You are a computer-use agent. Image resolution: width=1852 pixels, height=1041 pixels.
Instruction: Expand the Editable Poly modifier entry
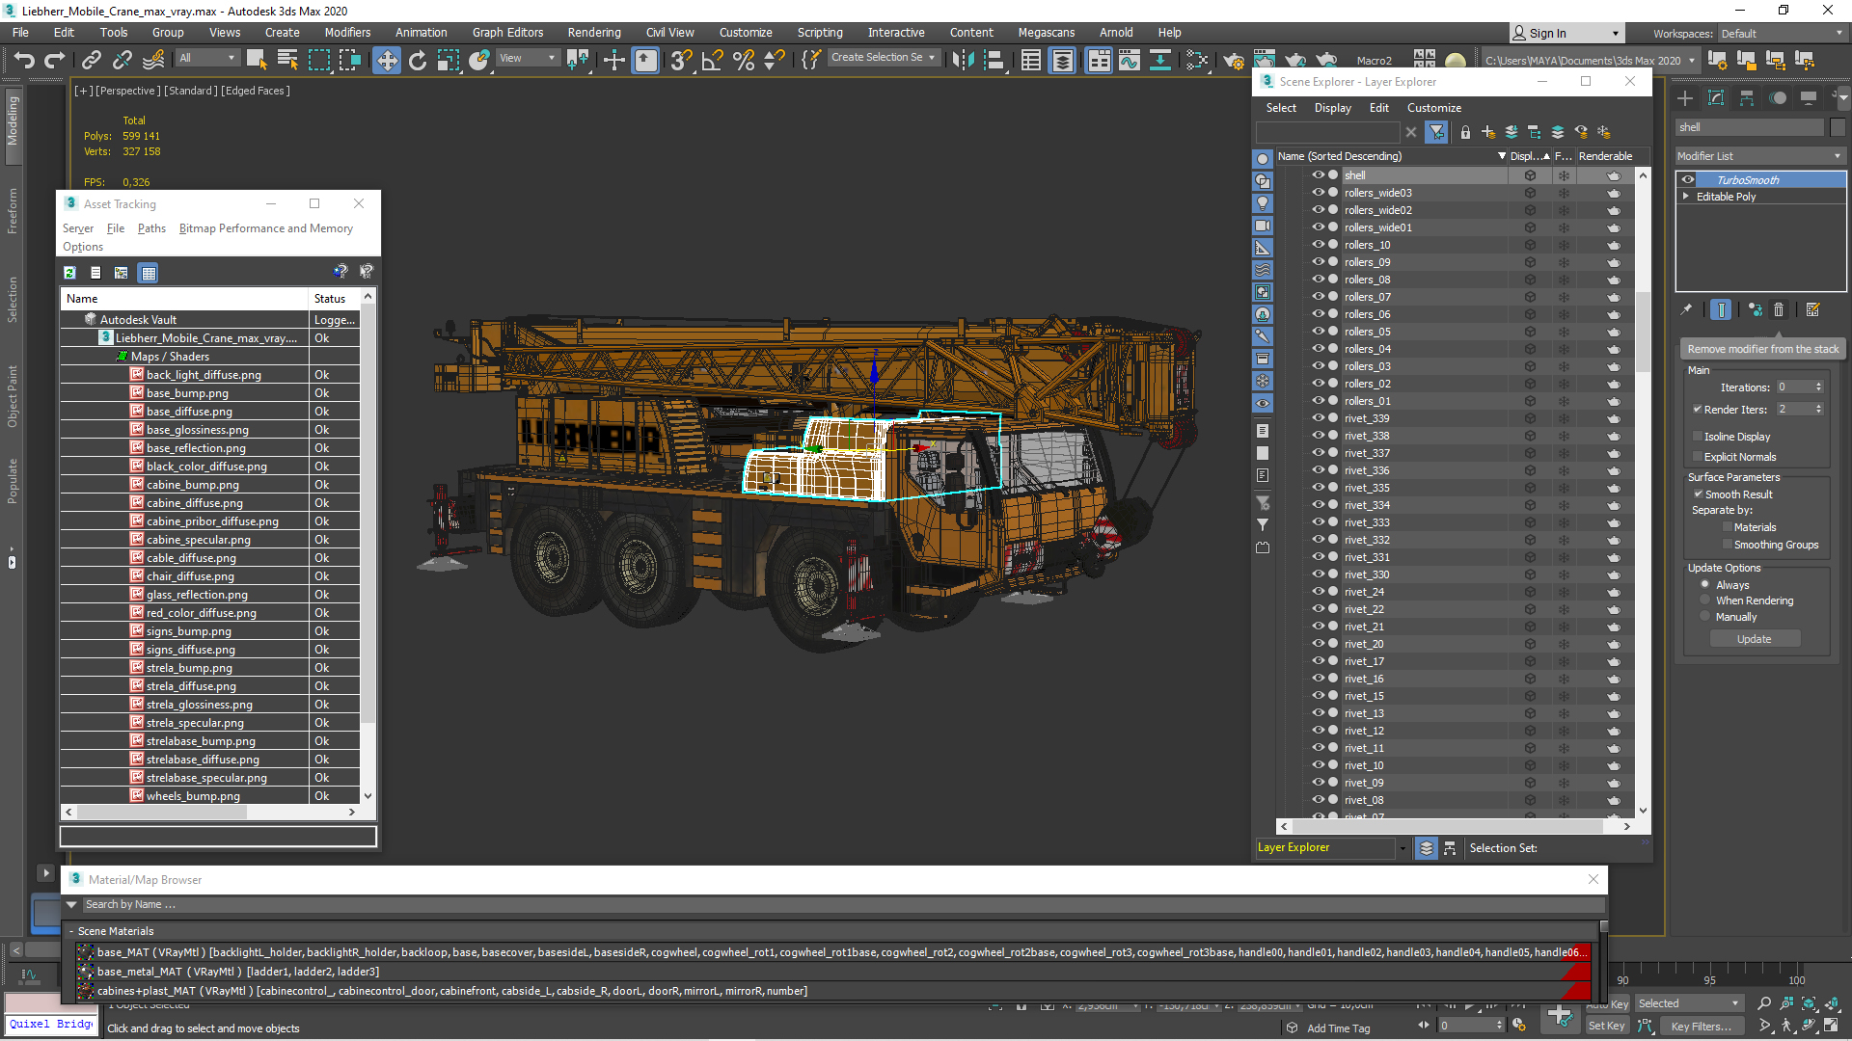pos(1686,197)
